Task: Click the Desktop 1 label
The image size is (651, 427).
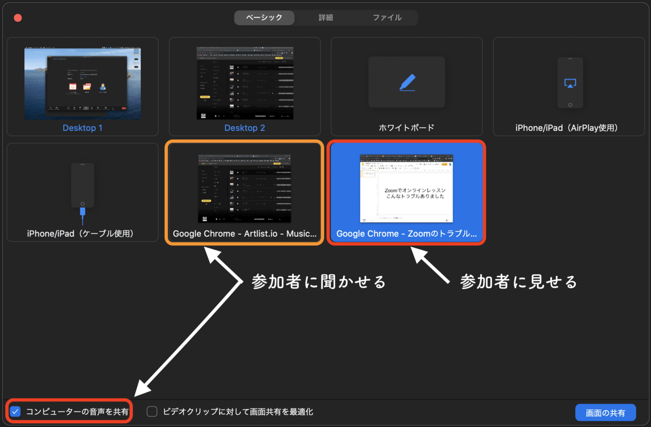Action: [x=82, y=128]
